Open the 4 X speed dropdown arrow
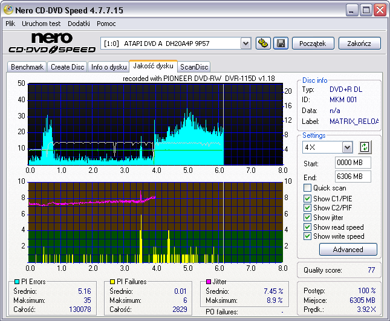390x321 pixels. coord(347,148)
